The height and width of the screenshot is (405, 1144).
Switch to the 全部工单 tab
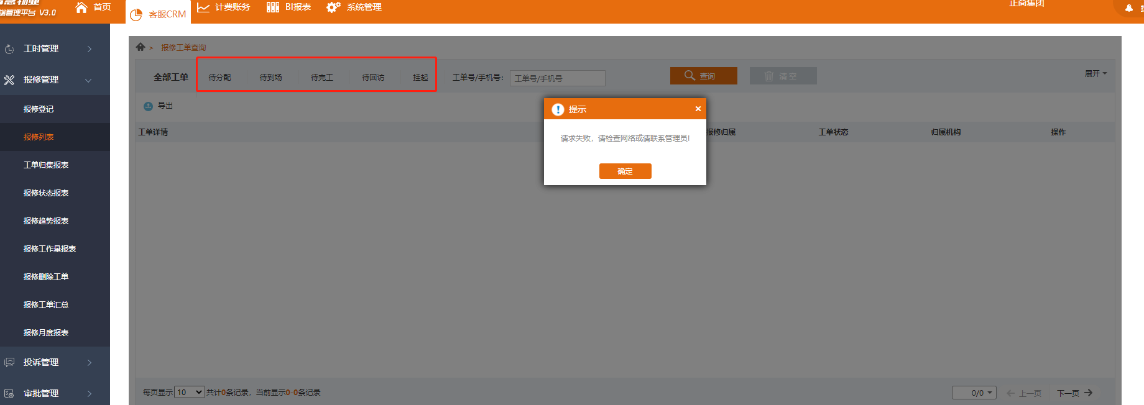pyautogui.click(x=171, y=77)
